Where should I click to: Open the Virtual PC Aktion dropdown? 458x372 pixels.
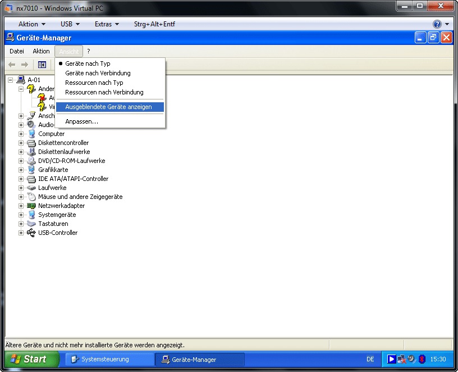point(32,24)
